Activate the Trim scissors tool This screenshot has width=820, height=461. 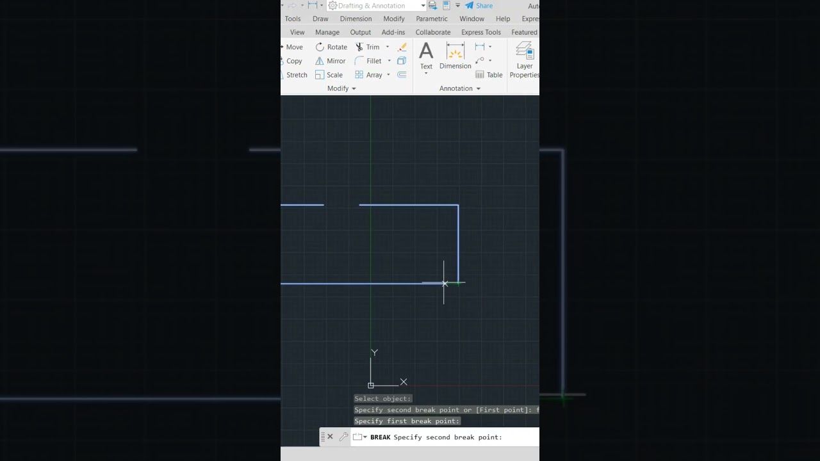pos(368,47)
